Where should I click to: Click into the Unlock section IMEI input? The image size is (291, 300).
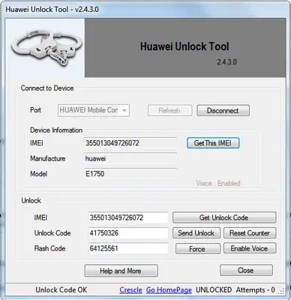point(128,217)
